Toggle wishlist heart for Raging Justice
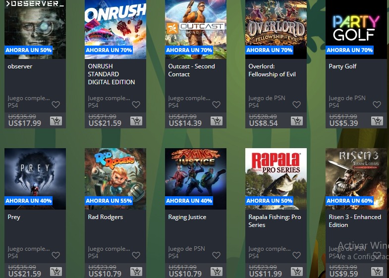389x278 pixels. [217, 255]
